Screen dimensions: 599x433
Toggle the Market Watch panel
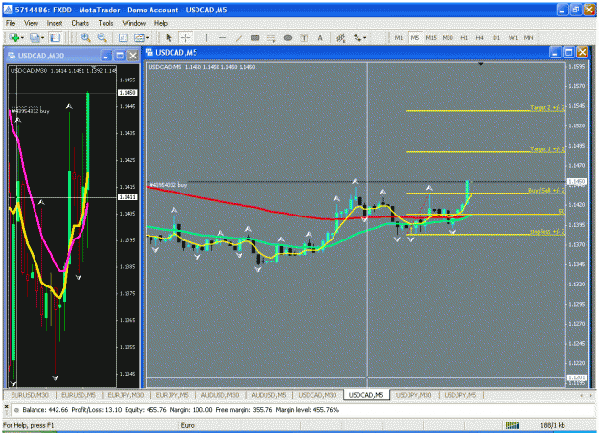(x=56, y=37)
